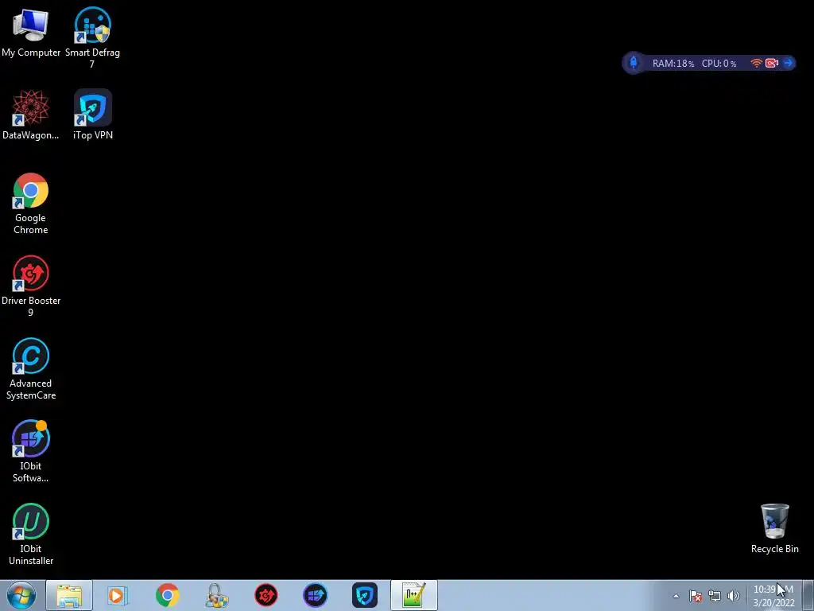
Task: Switch to Notepad++ in the taskbar
Action: [x=413, y=595]
